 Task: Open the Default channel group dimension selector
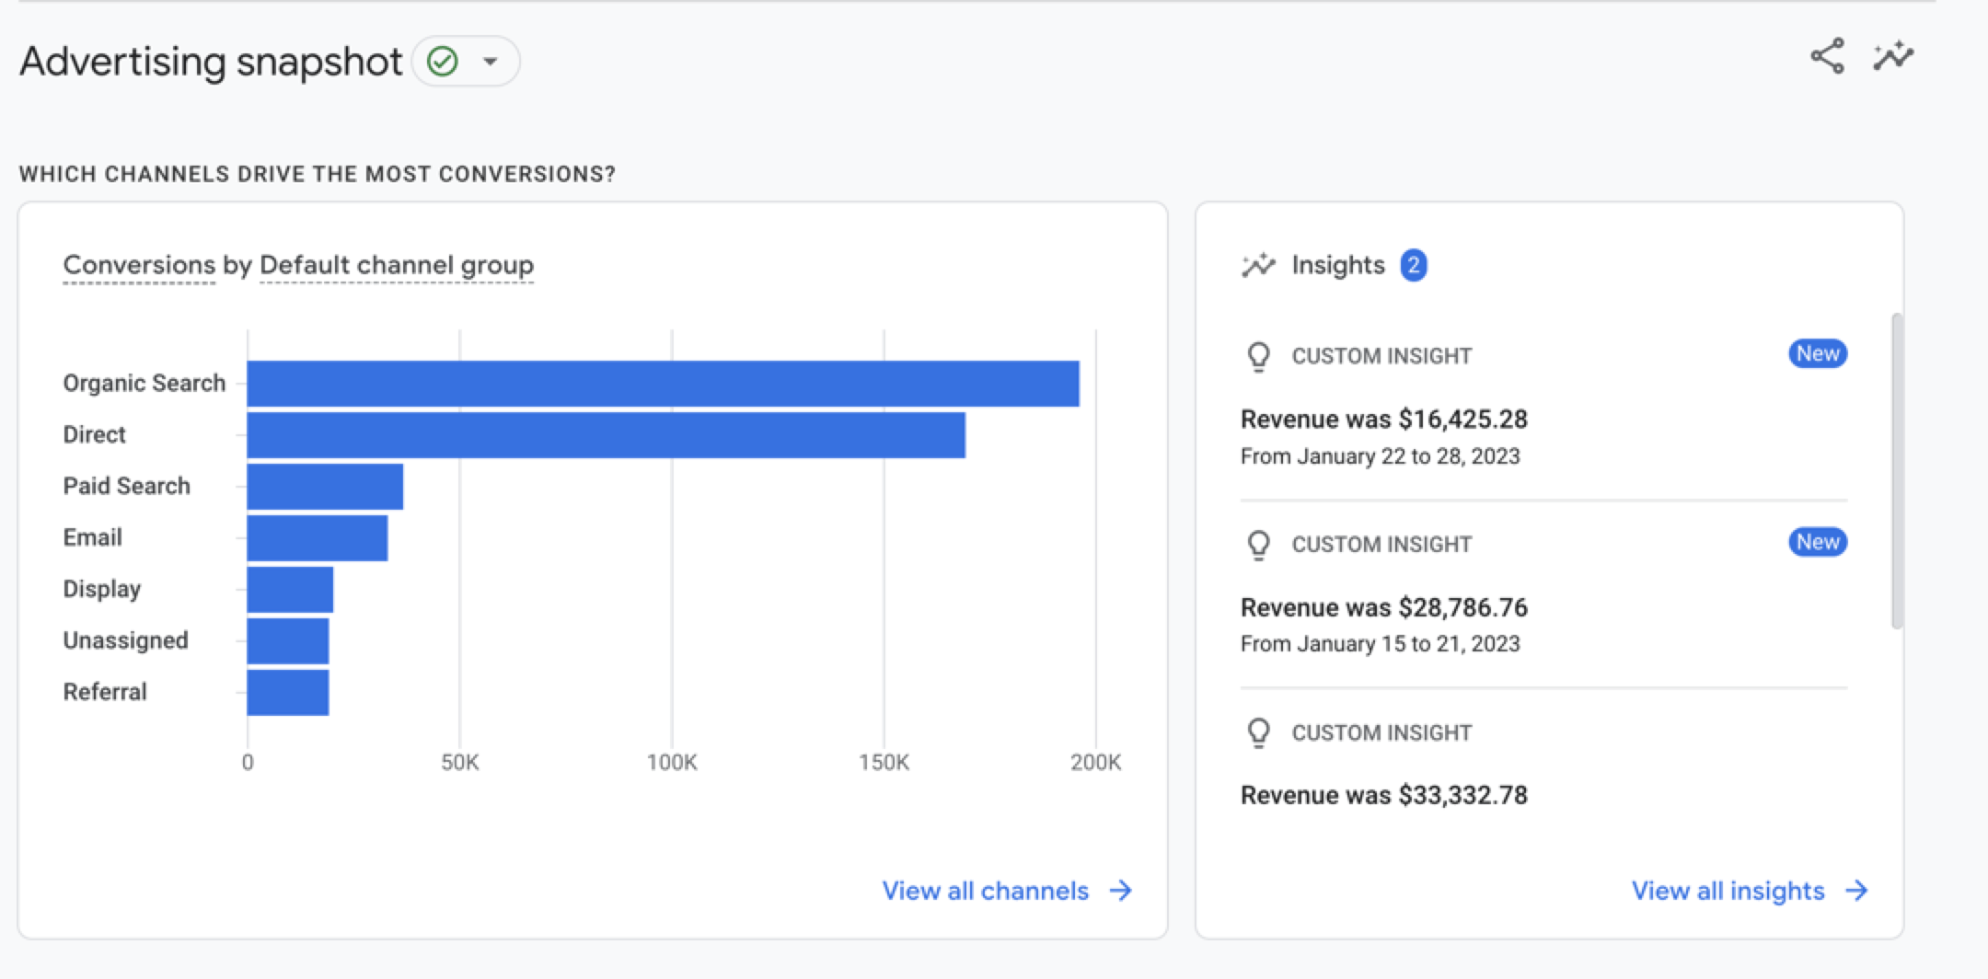(396, 265)
